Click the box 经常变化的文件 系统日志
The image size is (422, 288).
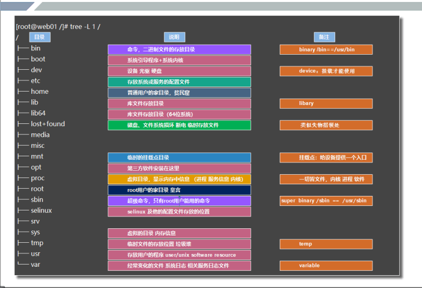pos(180,266)
